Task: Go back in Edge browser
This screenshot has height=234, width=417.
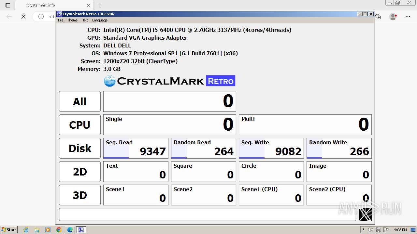Action: 9,17
